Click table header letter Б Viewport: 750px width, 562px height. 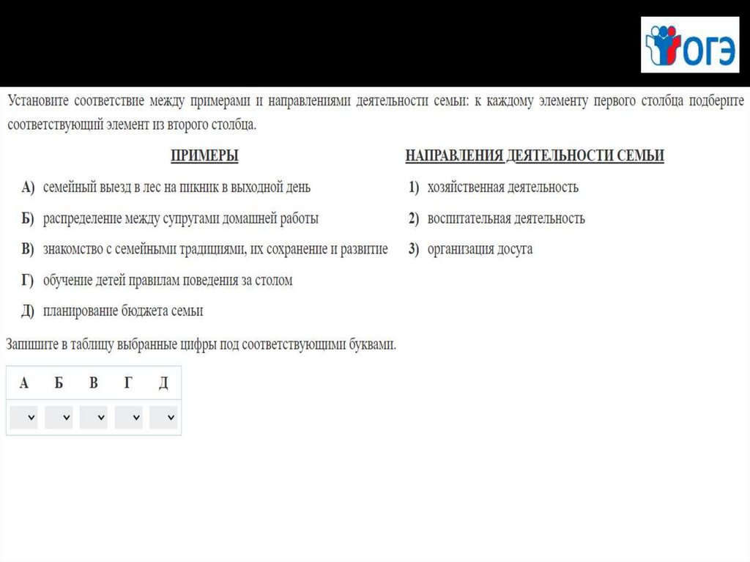point(59,382)
